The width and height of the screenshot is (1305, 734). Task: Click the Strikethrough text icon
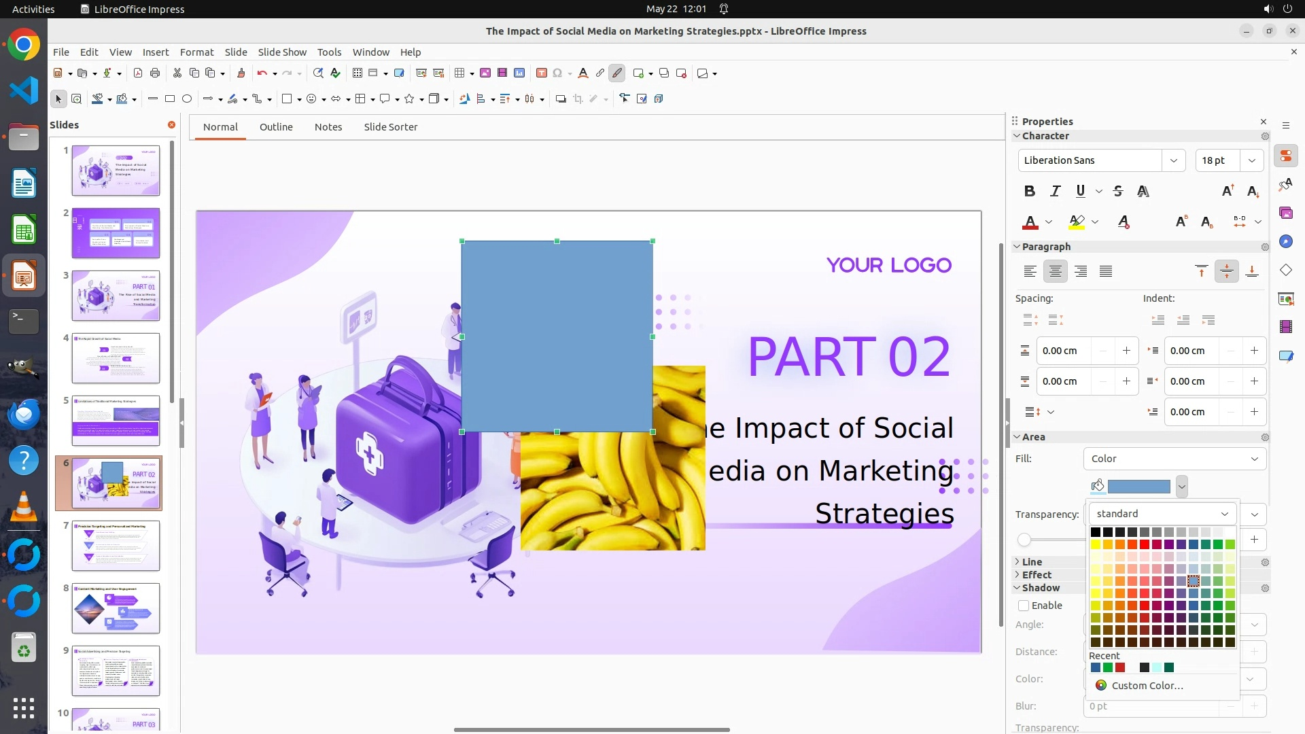click(x=1118, y=191)
